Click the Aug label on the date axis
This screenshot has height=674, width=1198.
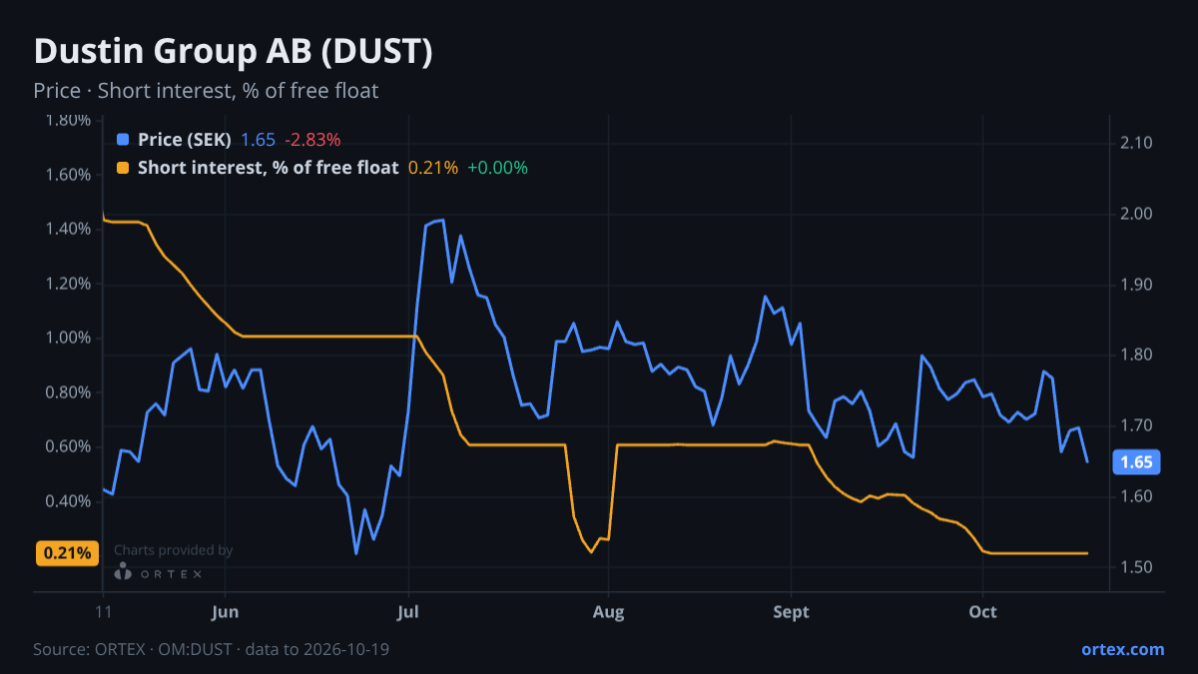609,612
